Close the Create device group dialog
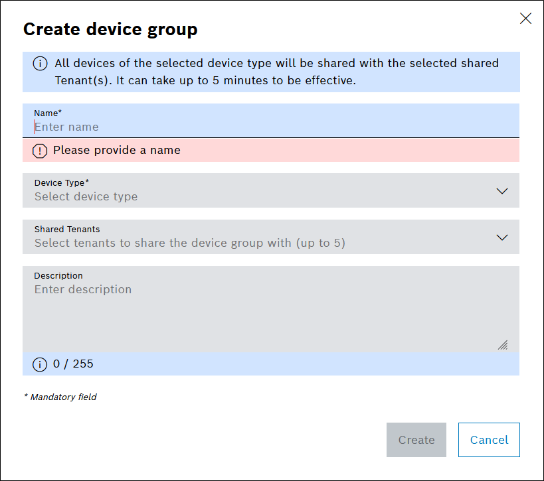This screenshot has width=544, height=481. pos(525,19)
